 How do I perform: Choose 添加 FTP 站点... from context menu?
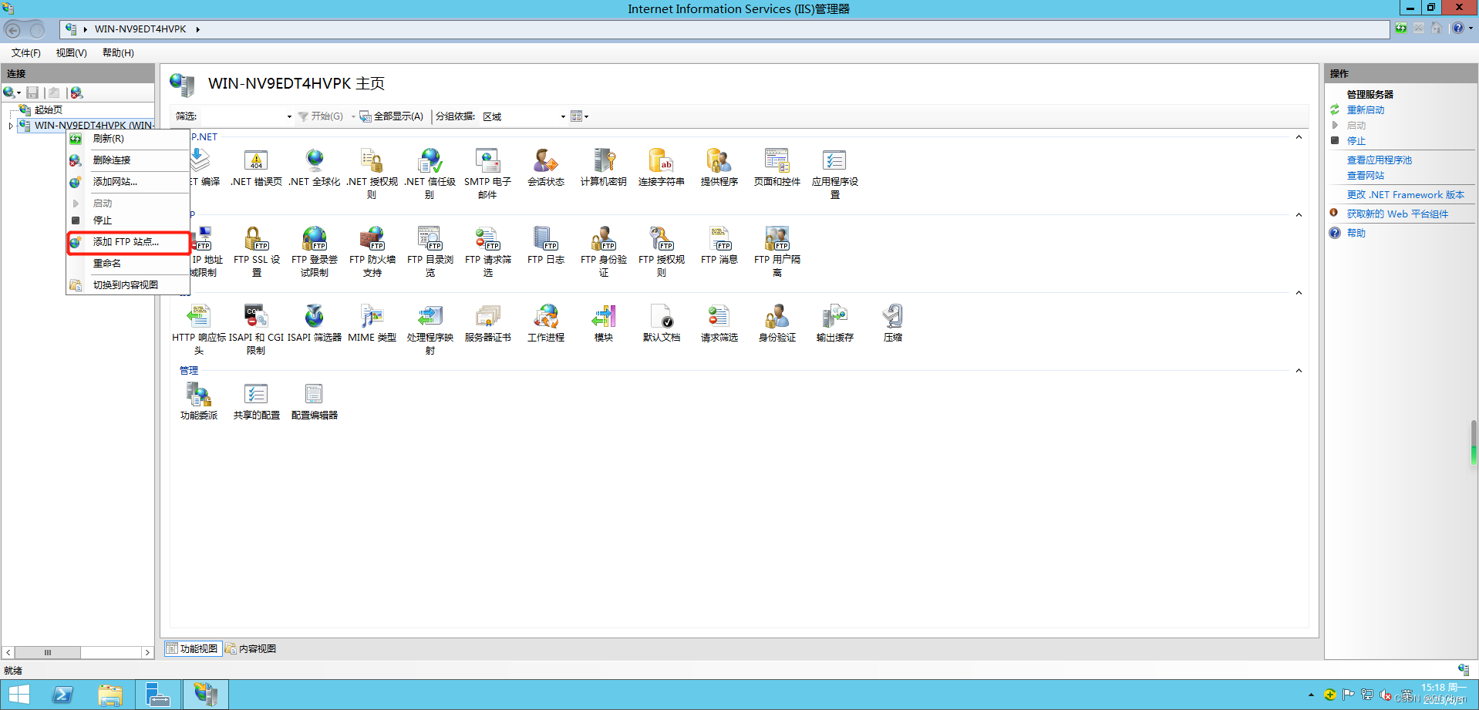[x=129, y=242]
